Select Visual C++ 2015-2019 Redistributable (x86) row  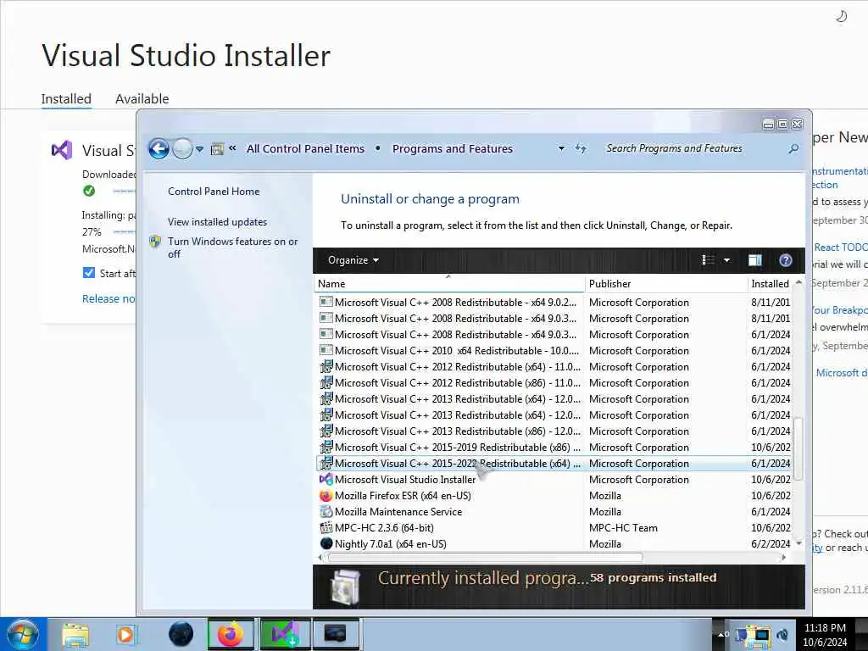[554, 447]
